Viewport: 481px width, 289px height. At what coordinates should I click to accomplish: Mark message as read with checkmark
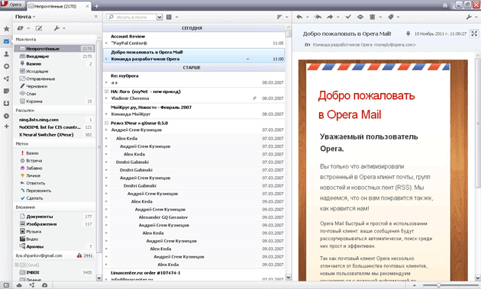click(x=348, y=18)
